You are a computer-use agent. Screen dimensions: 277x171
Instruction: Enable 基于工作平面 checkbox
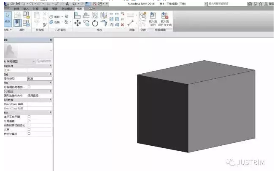(x=29, y=117)
